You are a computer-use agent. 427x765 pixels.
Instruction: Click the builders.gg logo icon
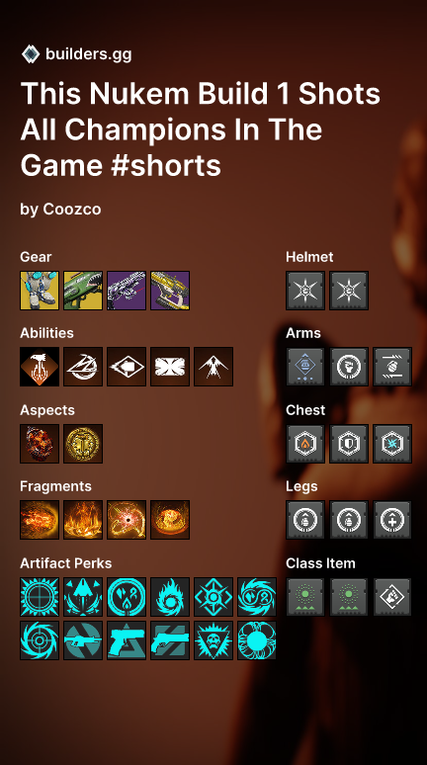click(31, 53)
